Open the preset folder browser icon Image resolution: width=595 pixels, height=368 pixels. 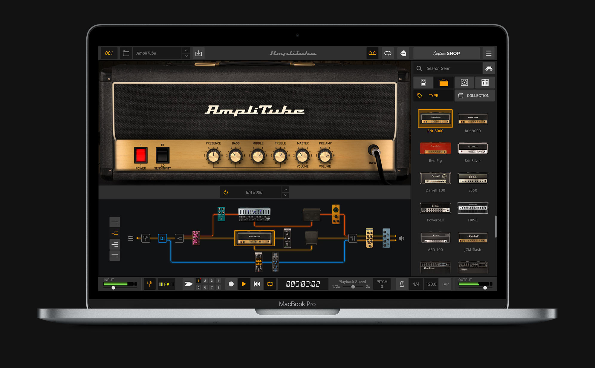[x=126, y=53]
